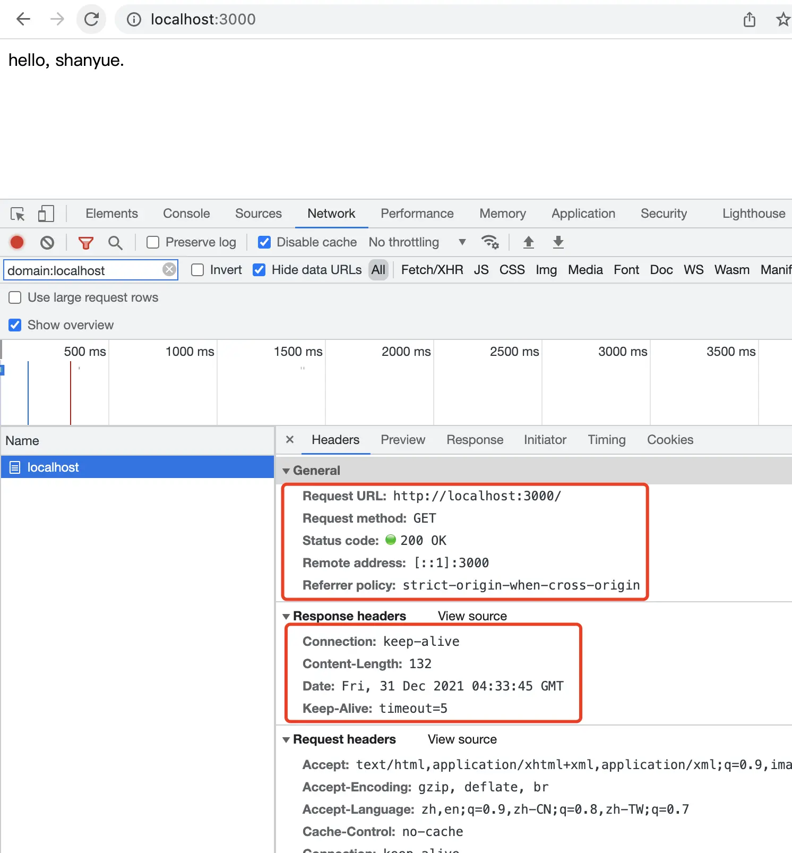The image size is (792, 853).
Task: Open the Memory panel
Action: pyautogui.click(x=503, y=214)
